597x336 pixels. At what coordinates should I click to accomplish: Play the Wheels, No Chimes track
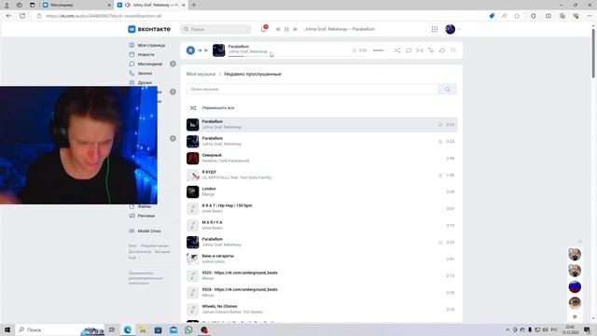322,309
